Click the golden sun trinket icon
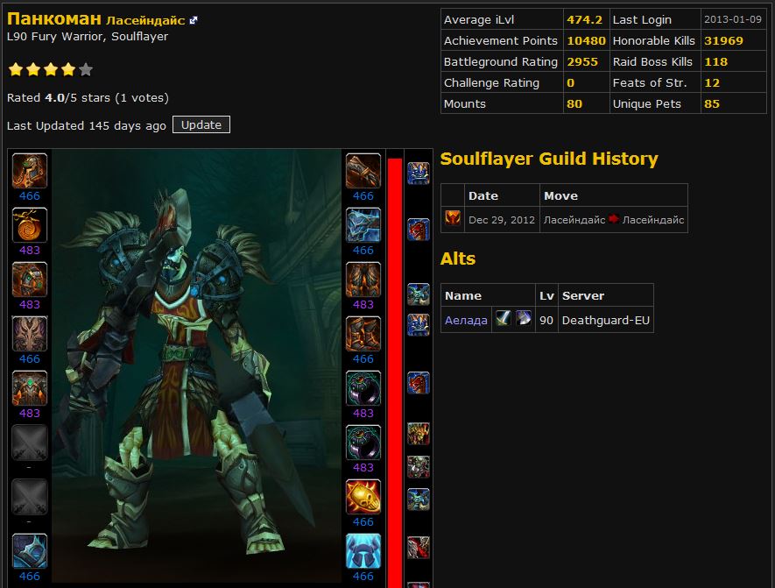Screen dimensions: 775x588 point(363,497)
